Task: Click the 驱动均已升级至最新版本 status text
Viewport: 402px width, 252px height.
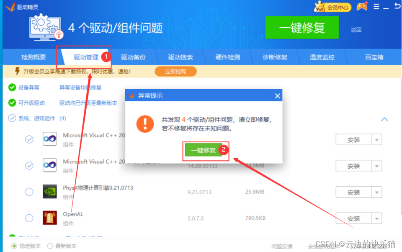Action: [x=88, y=103]
